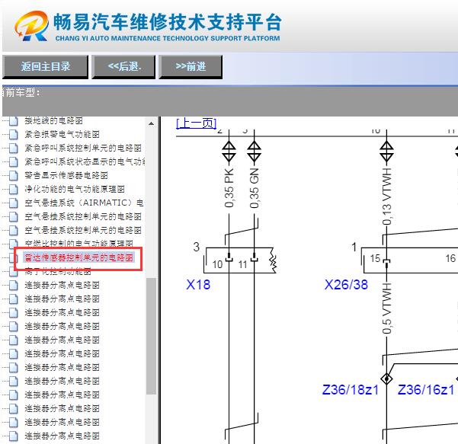Click the tree panel vertical scrollbar thumb
Image resolution: width=458 pixels, height=444 pixels.
[x=151, y=336]
